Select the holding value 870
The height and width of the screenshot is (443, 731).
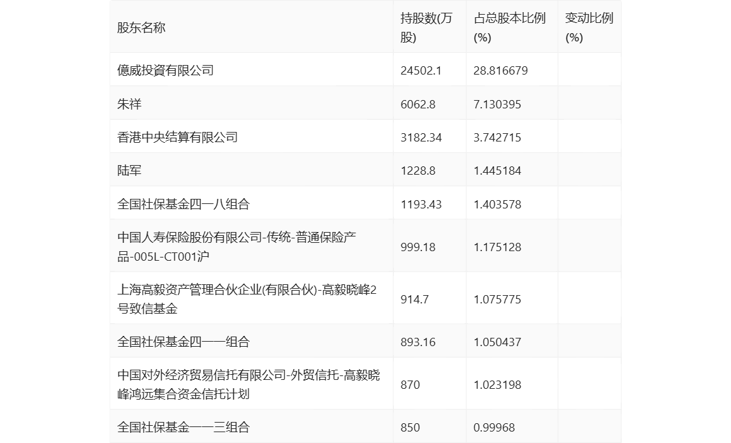[x=410, y=385]
